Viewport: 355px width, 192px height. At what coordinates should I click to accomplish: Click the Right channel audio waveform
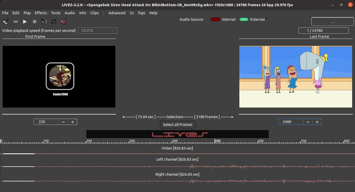pos(177,181)
